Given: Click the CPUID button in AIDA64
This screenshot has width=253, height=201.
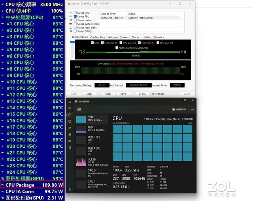Looking at the screenshot, I should point(142,94).
